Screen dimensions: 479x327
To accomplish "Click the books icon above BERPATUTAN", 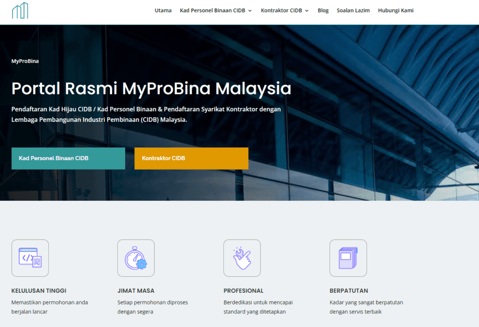I will (x=348, y=258).
